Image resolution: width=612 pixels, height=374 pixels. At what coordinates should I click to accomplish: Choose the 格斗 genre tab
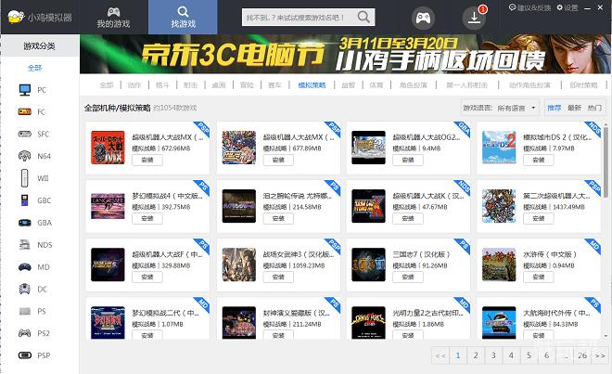162,84
